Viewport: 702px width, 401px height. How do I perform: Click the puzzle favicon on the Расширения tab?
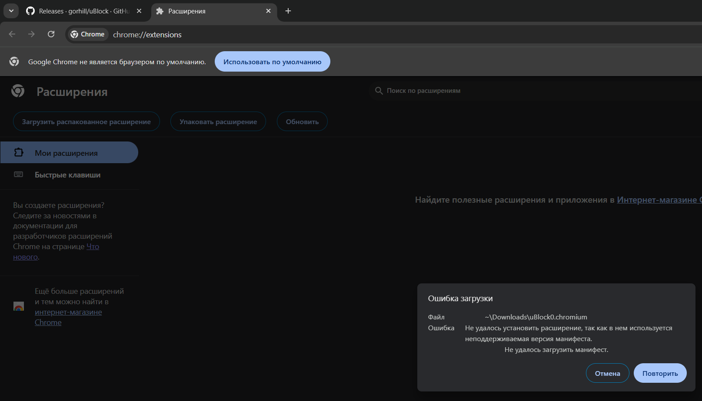pyautogui.click(x=160, y=11)
